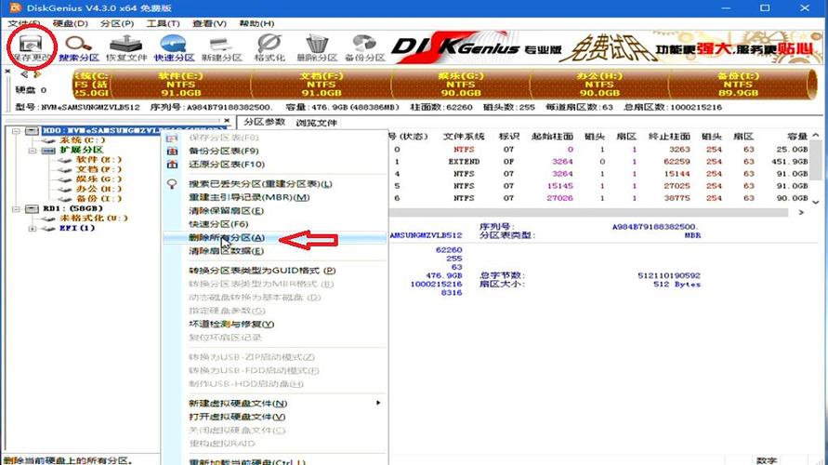This screenshot has height=465, width=828.
Task: Click the 文件系统 column header
Action: [464, 137]
